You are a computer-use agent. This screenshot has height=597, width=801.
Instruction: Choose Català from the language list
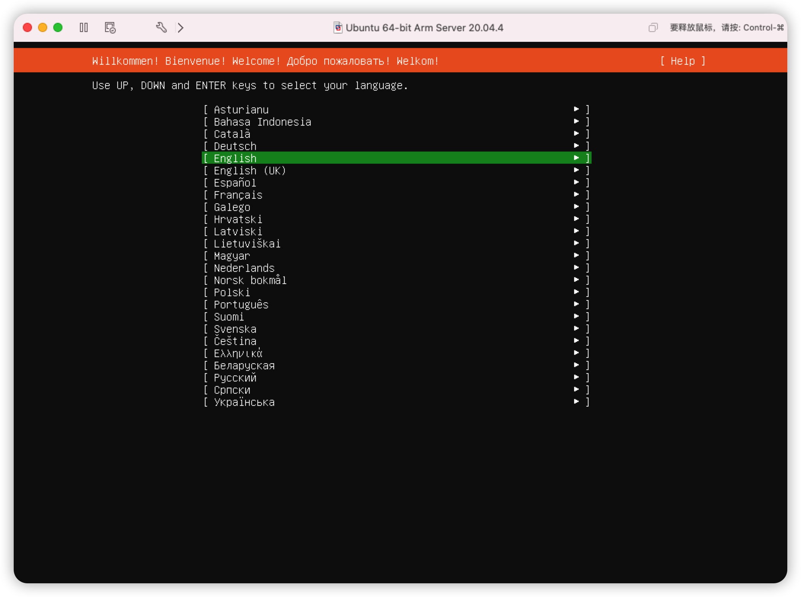click(x=396, y=134)
